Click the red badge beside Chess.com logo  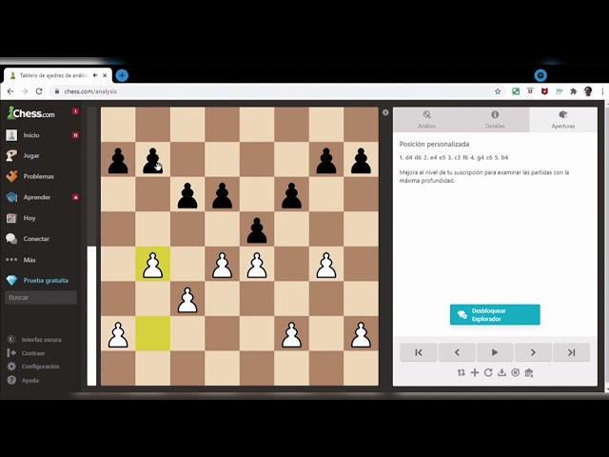click(75, 111)
